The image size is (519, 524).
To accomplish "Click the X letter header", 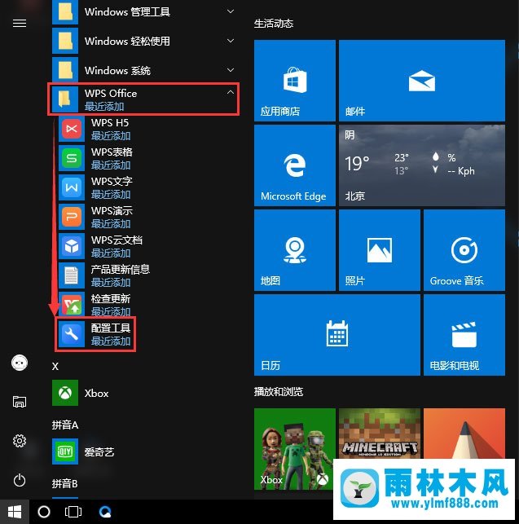I will 55,366.
